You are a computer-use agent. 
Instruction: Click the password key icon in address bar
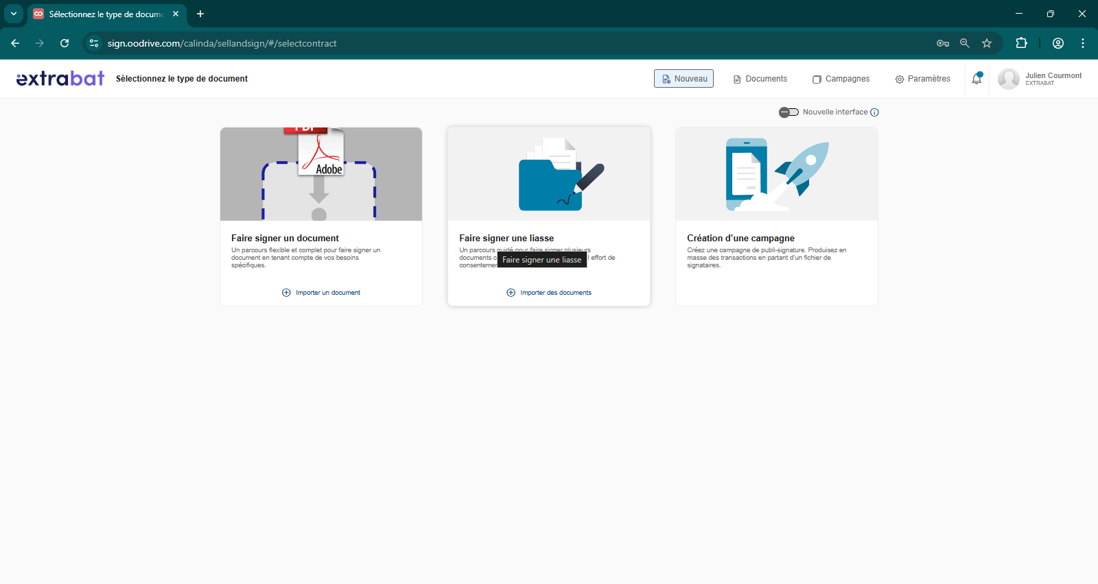click(943, 43)
